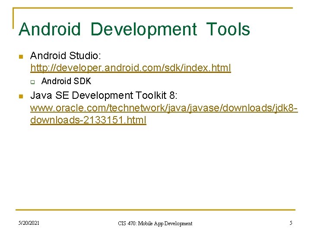Click the gold horizontal border above the title
This screenshot has width=311, height=233.
pyautogui.click(x=153, y=8)
